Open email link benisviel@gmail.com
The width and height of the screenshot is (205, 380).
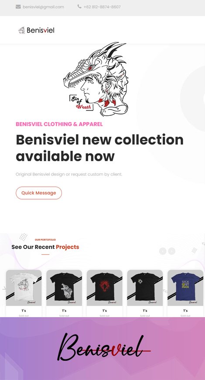pos(43,7)
